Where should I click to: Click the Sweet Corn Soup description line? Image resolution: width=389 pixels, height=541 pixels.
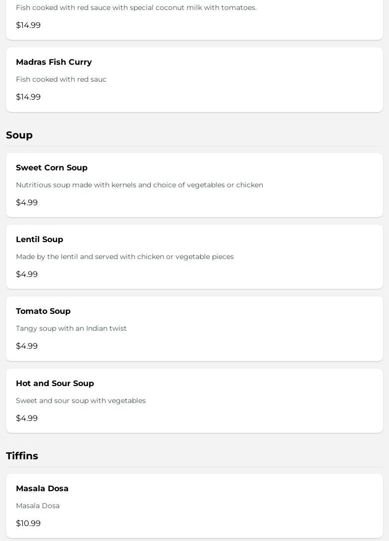139,185
